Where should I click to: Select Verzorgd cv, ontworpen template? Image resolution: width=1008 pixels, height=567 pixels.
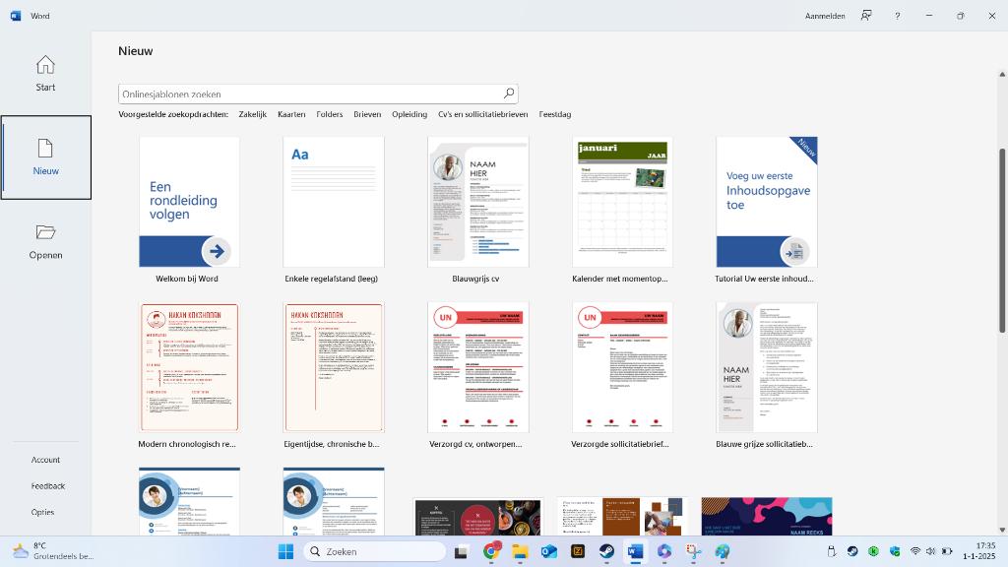tap(478, 368)
